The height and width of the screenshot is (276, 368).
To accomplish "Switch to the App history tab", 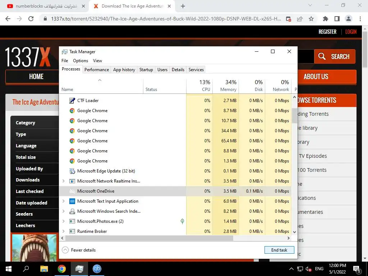I will (124, 69).
